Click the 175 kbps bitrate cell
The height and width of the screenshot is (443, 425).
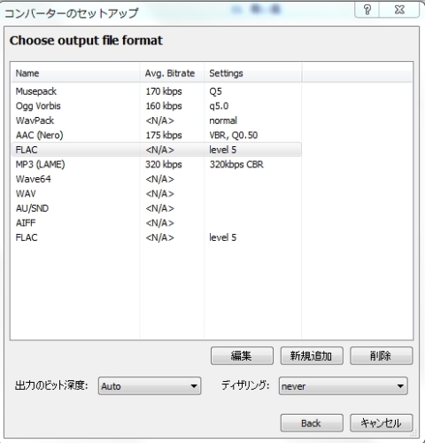164,135
